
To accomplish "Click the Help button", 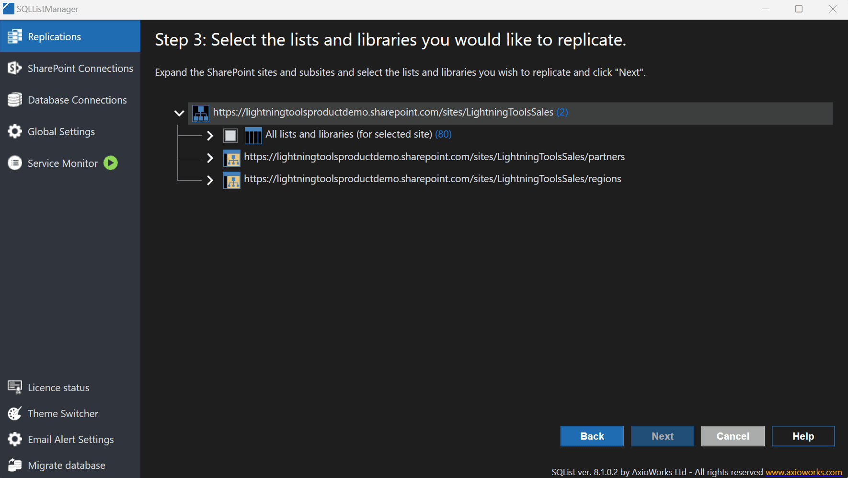I will pyautogui.click(x=803, y=436).
